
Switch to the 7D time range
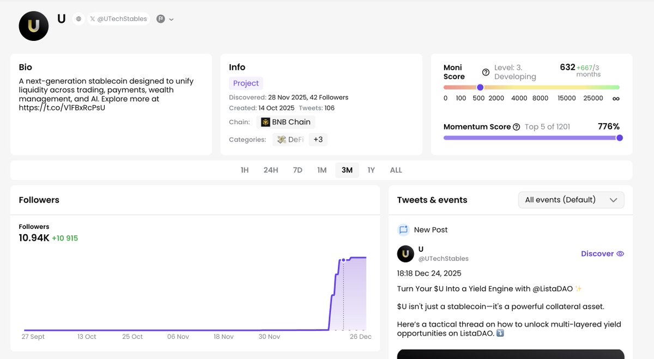(x=298, y=170)
